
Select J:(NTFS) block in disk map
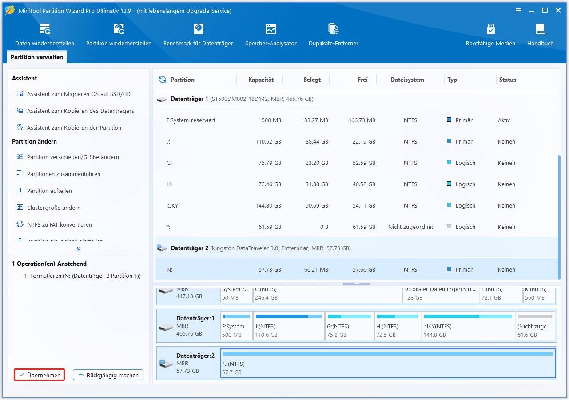(x=288, y=325)
